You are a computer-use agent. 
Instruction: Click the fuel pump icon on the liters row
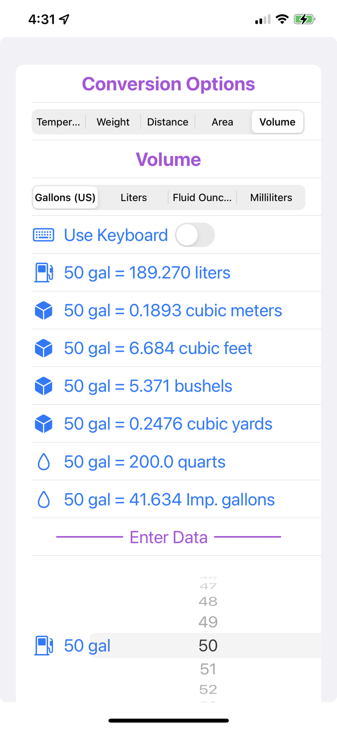43,273
